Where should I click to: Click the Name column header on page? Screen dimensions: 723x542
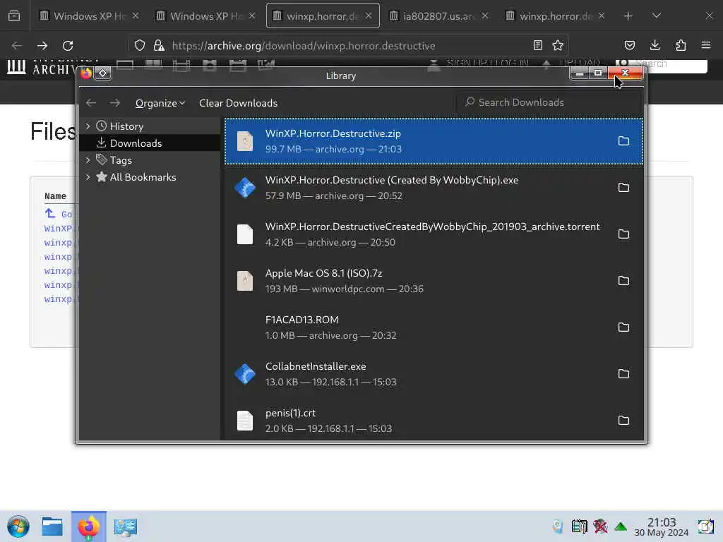(x=55, y=196)
